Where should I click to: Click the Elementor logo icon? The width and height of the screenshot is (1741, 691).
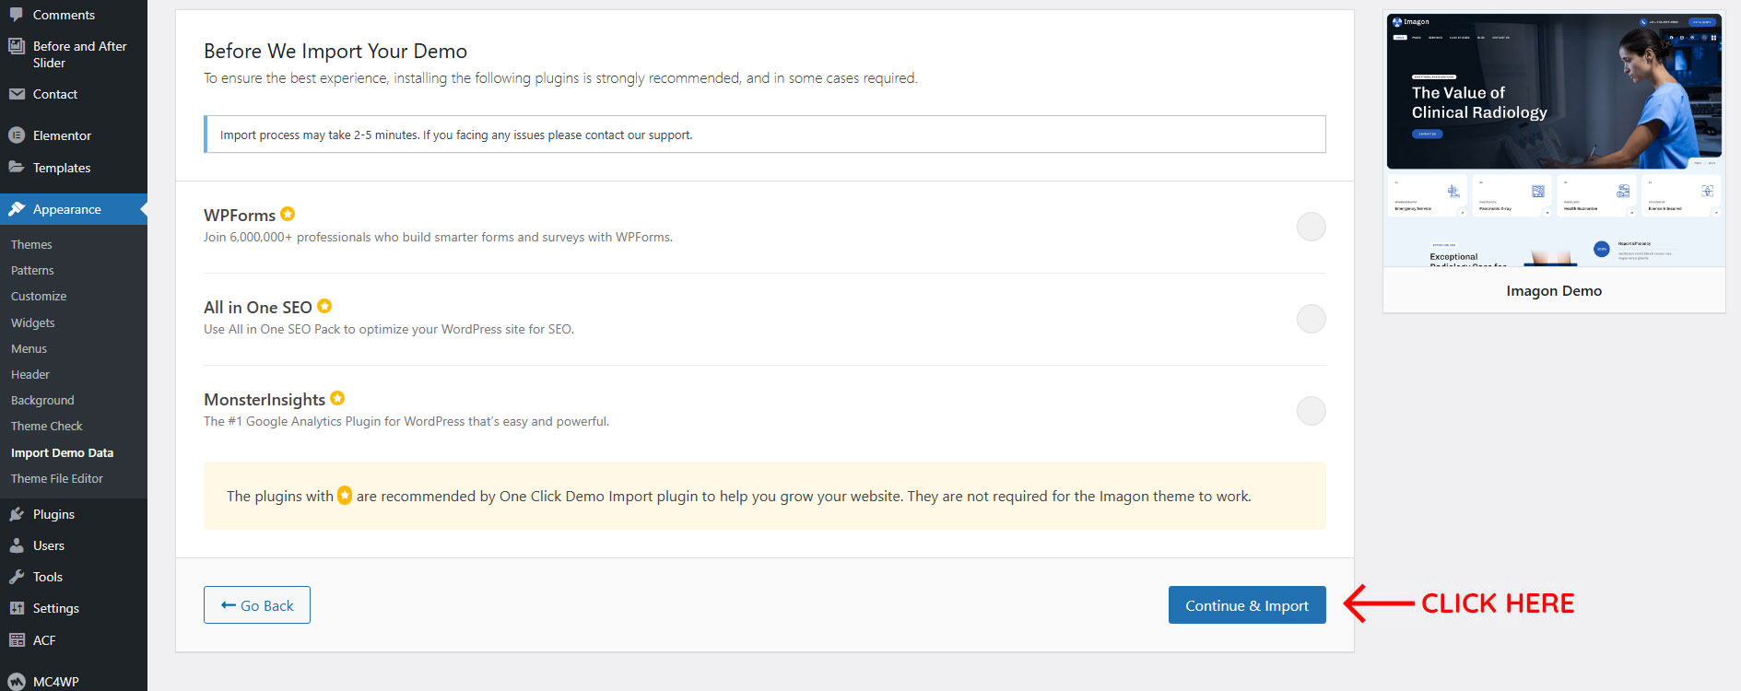[x=17, y=135]
